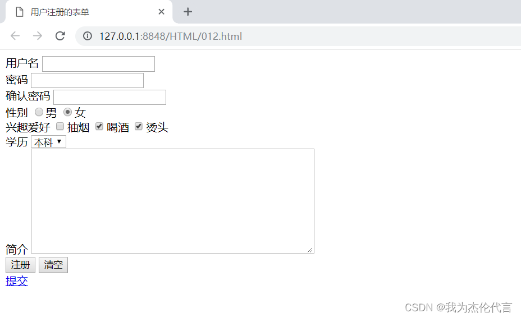Image resolution: width=521 pixels, height=318 pixels.
Task: Uncheck the 喝酒 checkbox
Action: pyautogui.click(x=99, y=126)
